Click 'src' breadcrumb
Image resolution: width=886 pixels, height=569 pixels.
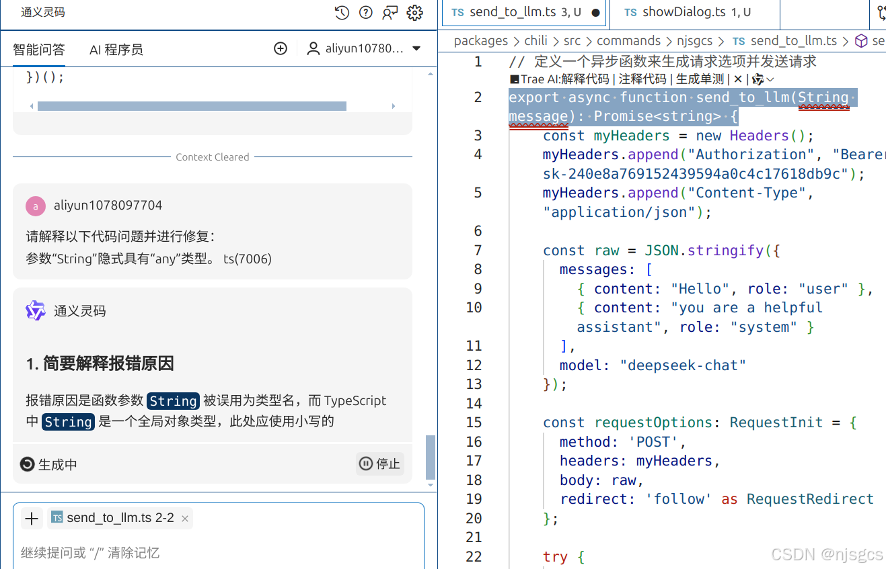572,41
